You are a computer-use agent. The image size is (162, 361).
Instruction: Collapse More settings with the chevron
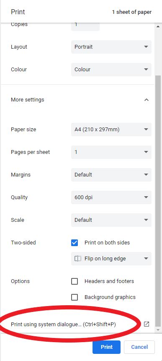147,100
